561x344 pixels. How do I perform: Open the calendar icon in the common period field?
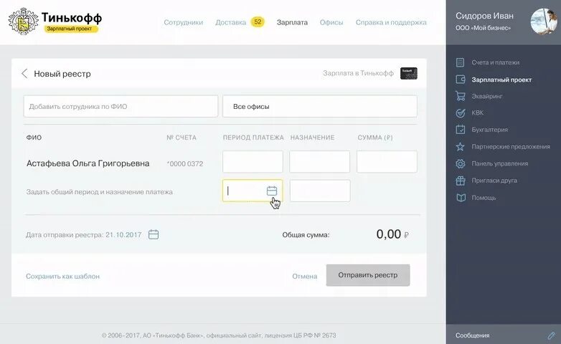click(272, 191)
